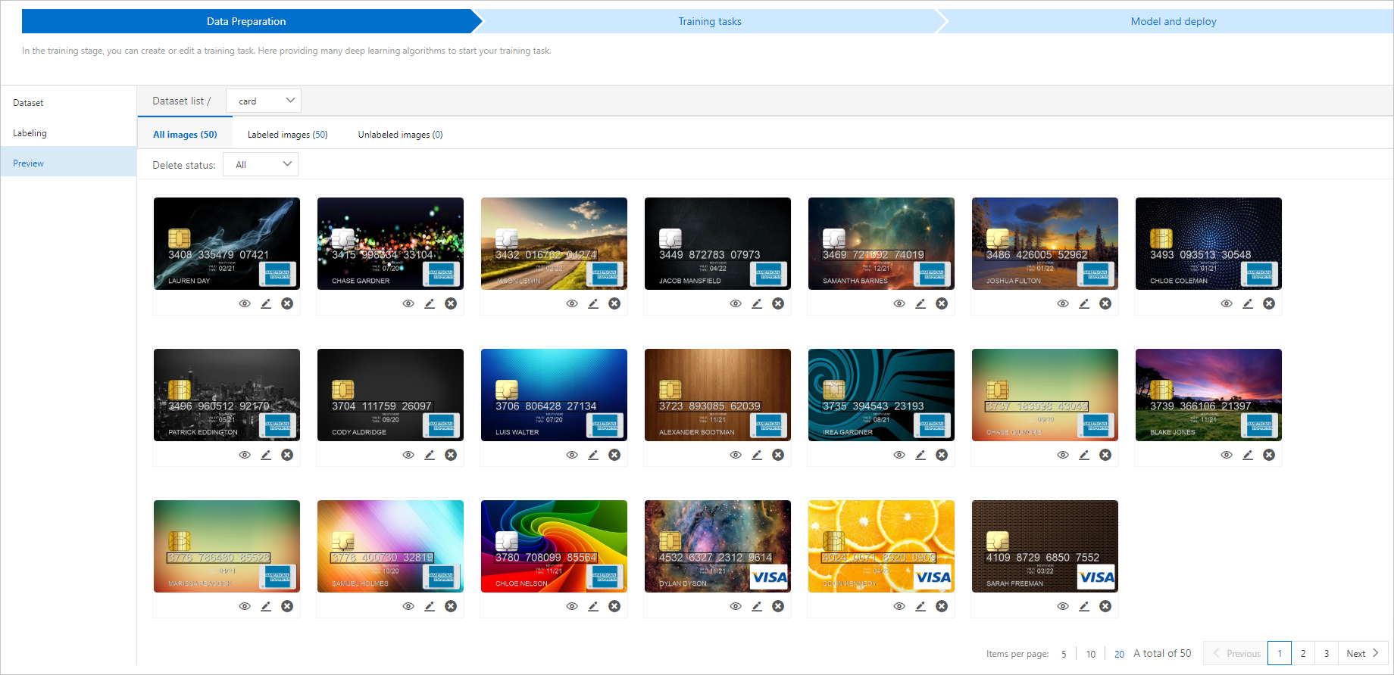Go to page 2
The height and width of the screenshot is (675, 1394).
(1303, 653)
